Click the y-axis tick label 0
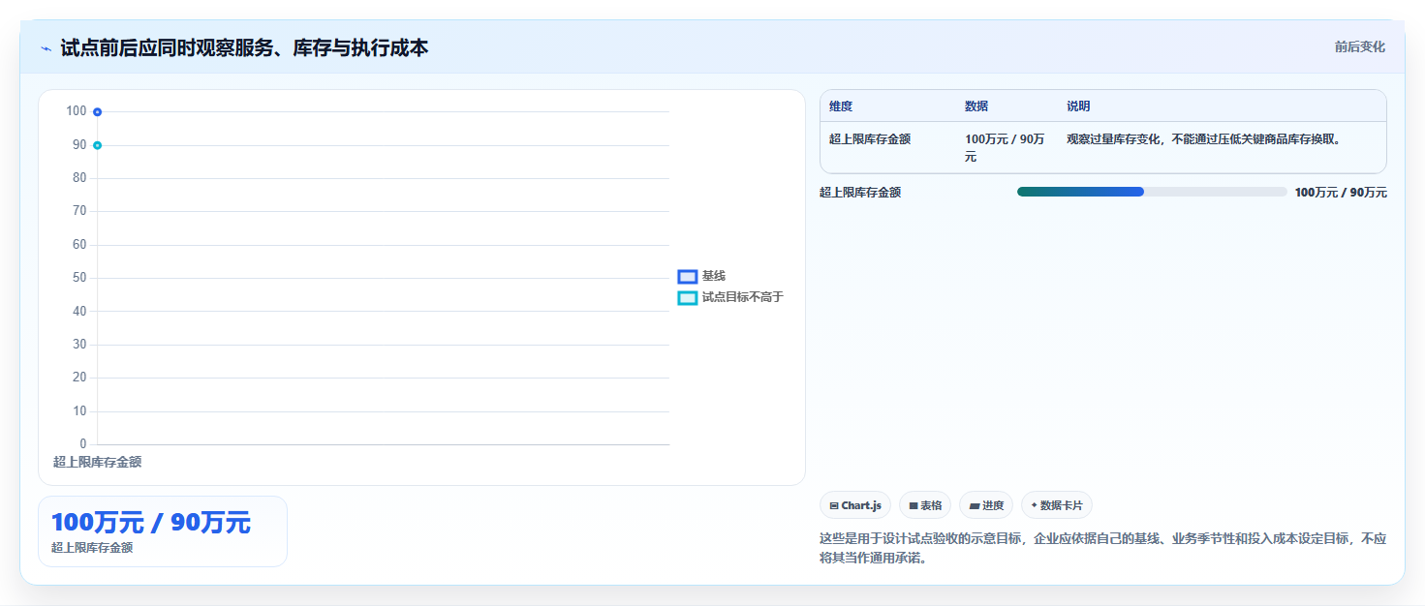Image resolution: width=1425 pixels, height=606 pixels. coord(83,444)
